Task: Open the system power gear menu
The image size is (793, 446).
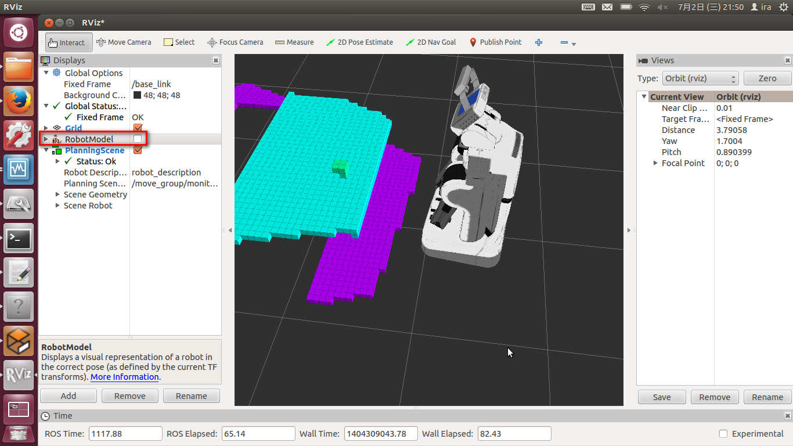Action: (x=784, y=7)
